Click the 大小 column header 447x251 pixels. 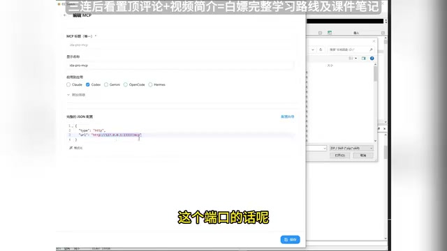click(330, 66)
